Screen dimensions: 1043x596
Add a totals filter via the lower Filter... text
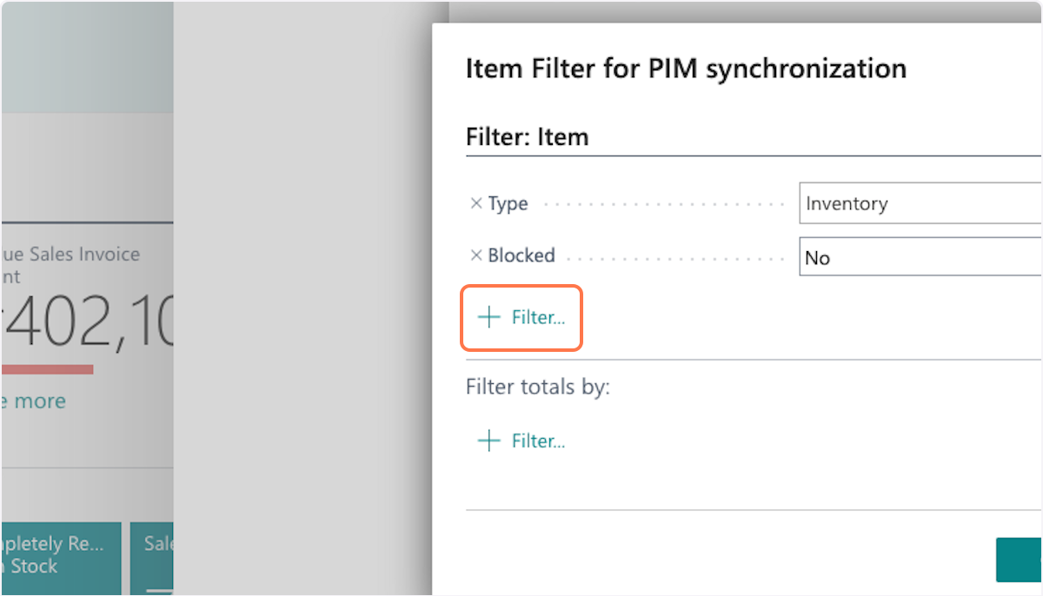[x=538, y=441]
